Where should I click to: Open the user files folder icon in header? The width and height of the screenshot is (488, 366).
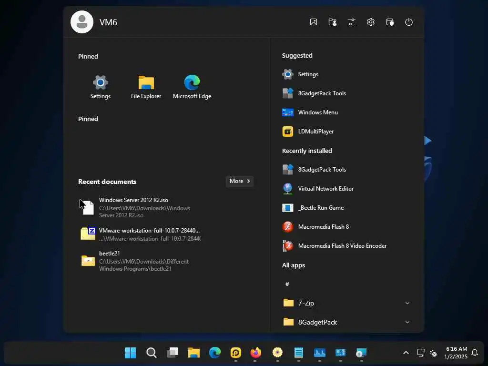[332, 22]
